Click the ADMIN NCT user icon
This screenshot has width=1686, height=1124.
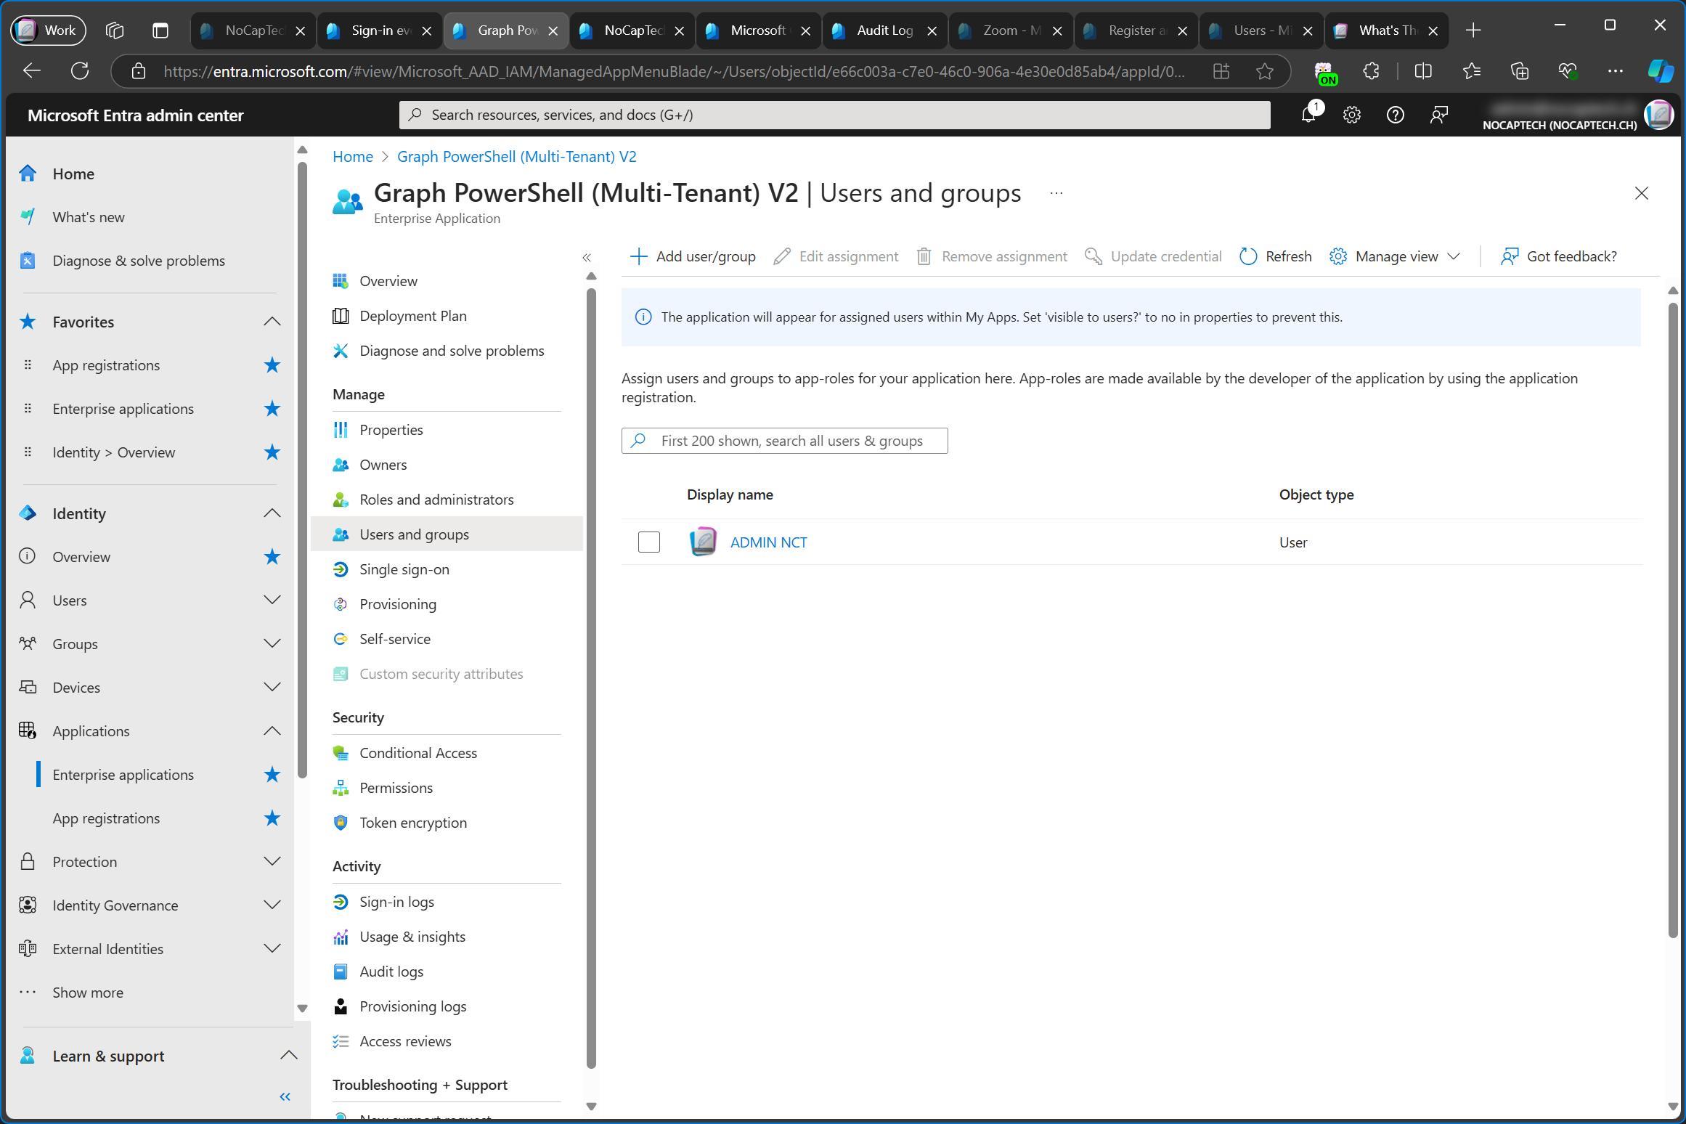[703, 542]
